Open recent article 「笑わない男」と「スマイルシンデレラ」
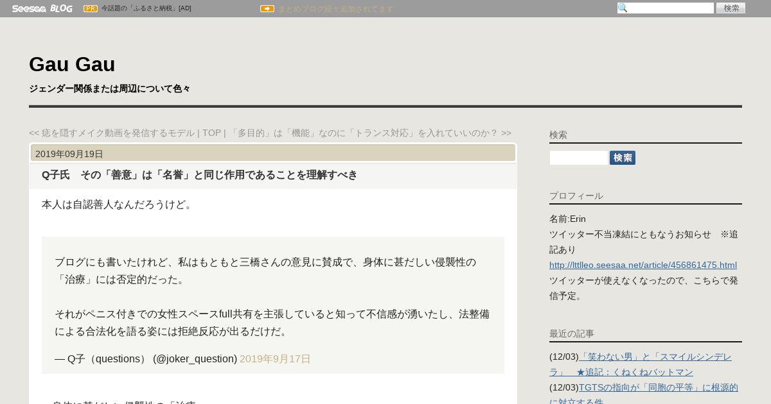771x404 pixels. 641,364
